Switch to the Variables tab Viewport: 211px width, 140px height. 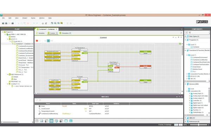click(40, 33)
